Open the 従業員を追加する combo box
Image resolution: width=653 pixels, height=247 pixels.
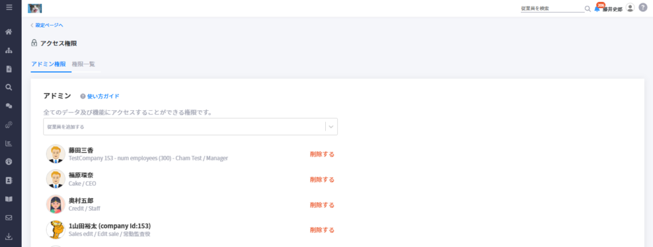pos(190,127)
